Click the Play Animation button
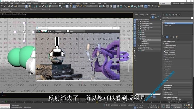 (154, 105)
